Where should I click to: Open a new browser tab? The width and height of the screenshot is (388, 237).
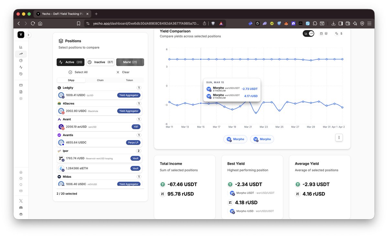pyautogui.click(x=96, y=14)
